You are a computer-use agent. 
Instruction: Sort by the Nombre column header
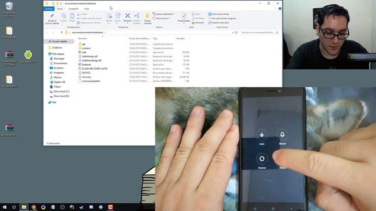[x=82, y=39]
